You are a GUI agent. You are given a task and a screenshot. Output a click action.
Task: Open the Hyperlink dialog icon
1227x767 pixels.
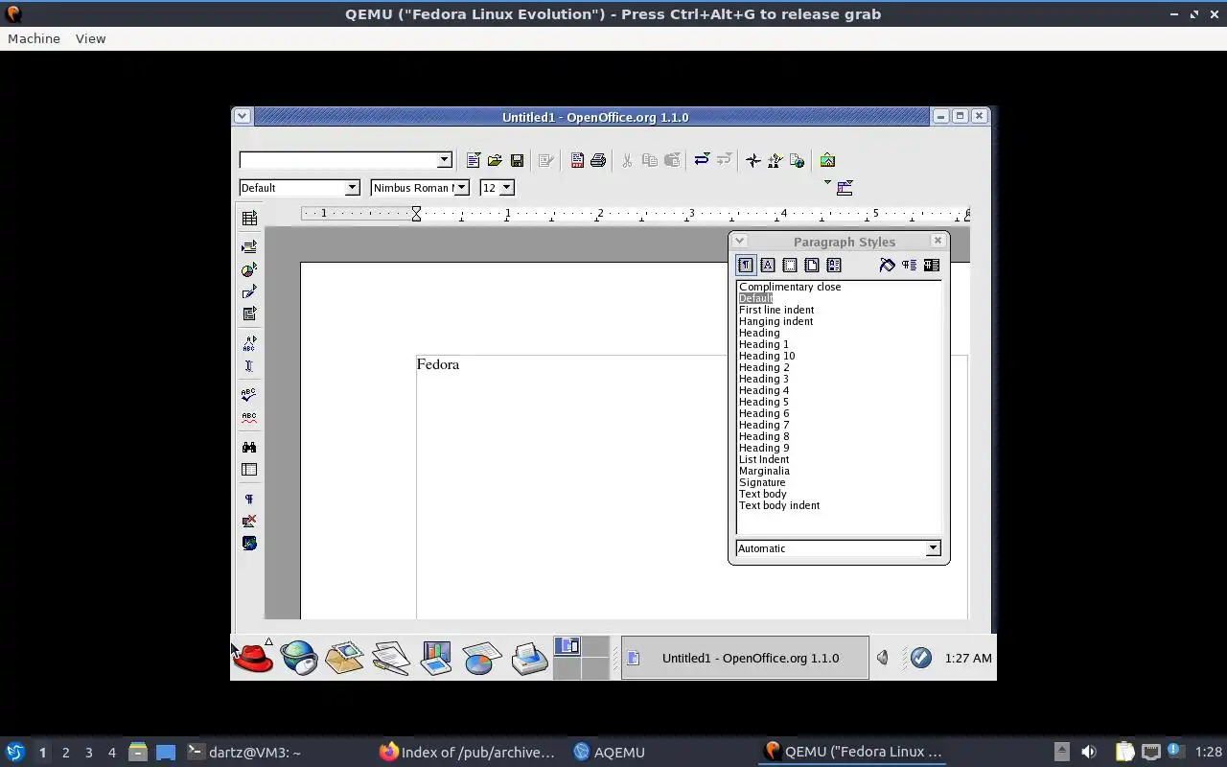[797, 160]
